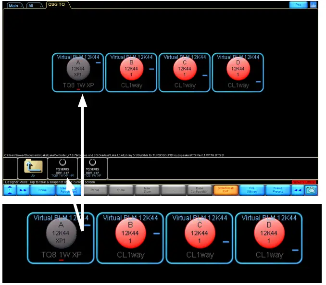The height and width of the screenshot is (285, 326).
Task: Click the Store button
Action: click(x=122, y=191)
